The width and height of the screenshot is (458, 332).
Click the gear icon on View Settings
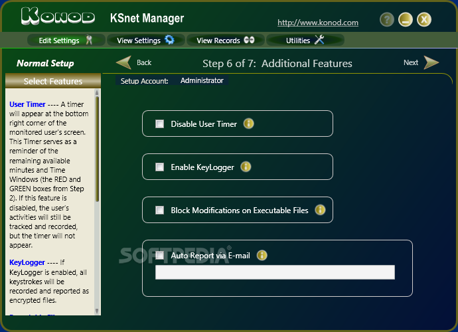(x=169, y=40)
